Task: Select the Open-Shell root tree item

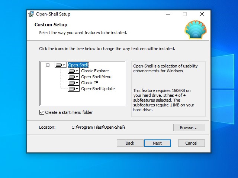Action: coord(78,65)
